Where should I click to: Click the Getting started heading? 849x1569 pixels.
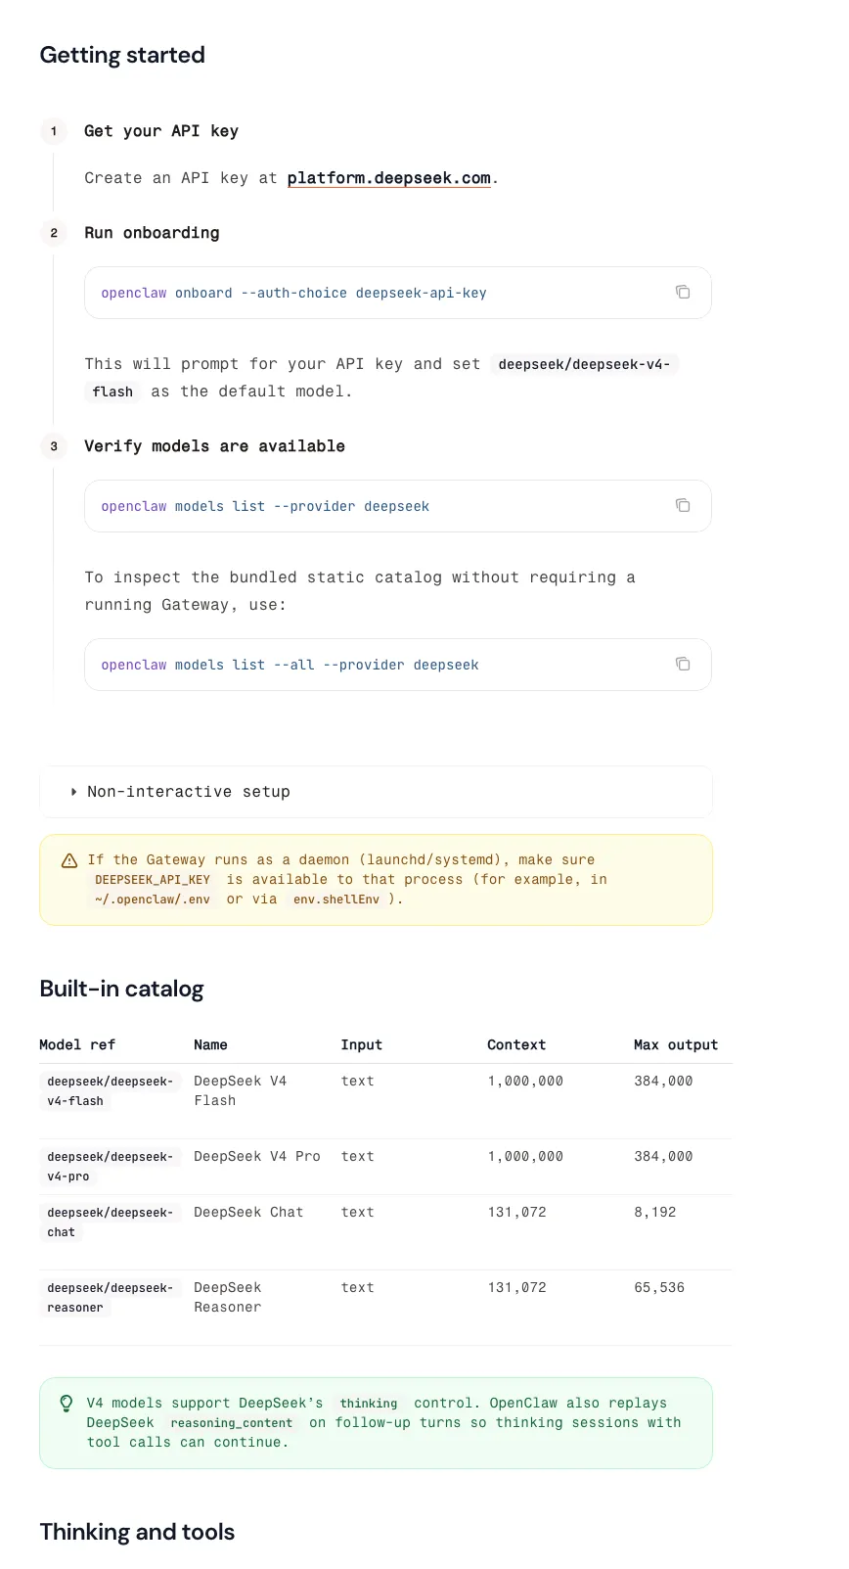point(122,55)
